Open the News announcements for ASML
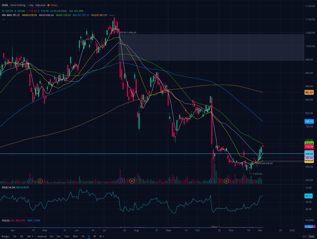 point(52,5)
